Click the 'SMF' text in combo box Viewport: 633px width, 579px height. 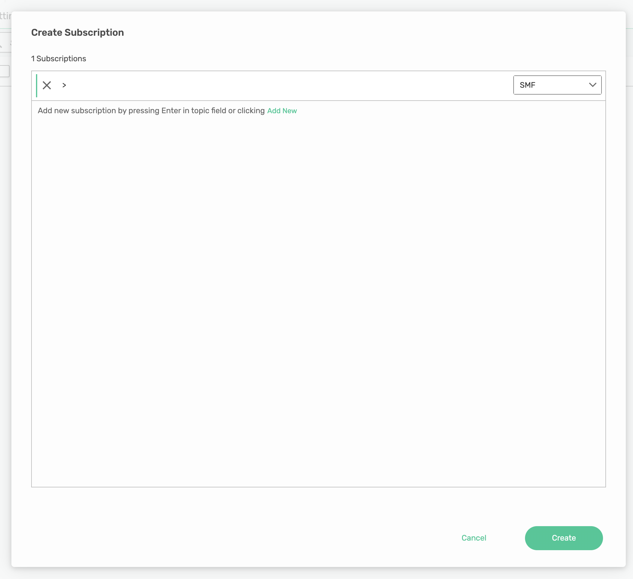point(527,85)
